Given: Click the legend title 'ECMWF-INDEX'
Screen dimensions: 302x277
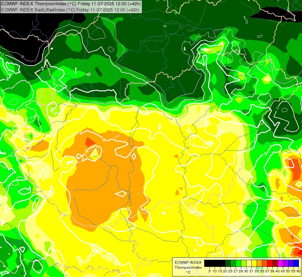Looking at the screenshot, I should 188,263.
